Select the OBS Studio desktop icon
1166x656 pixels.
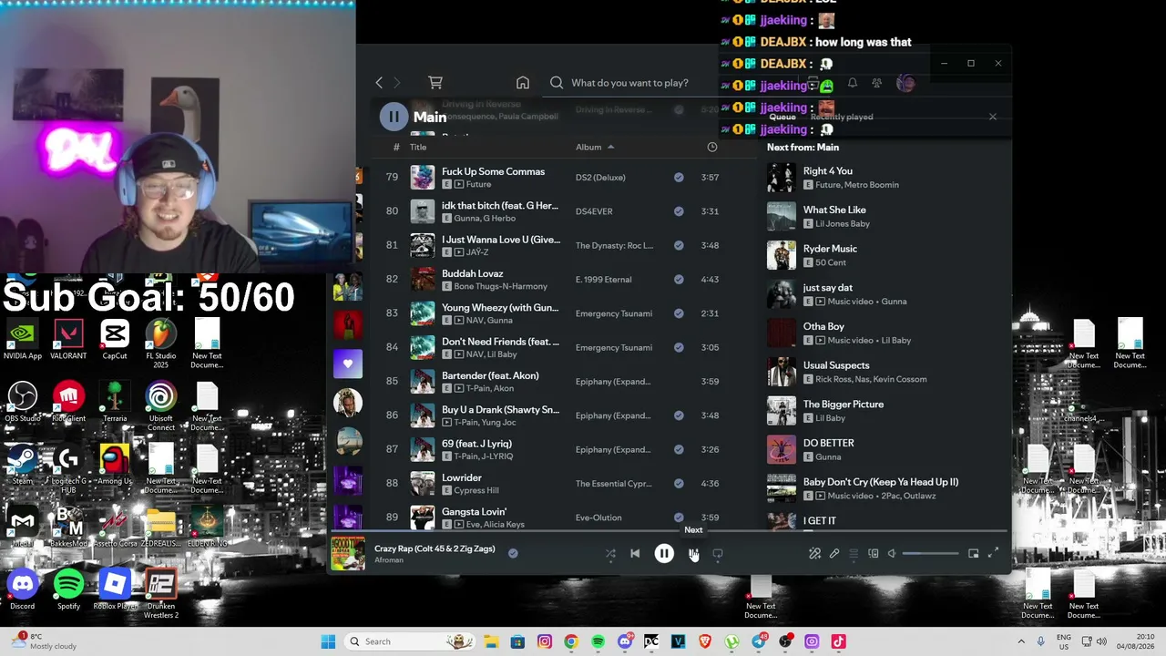tap(23, 402)
